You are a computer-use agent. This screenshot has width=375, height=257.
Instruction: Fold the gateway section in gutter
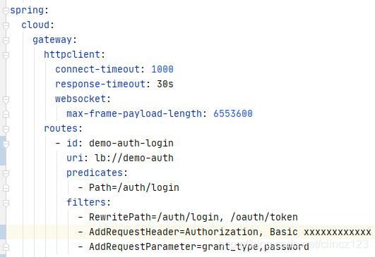6,40
